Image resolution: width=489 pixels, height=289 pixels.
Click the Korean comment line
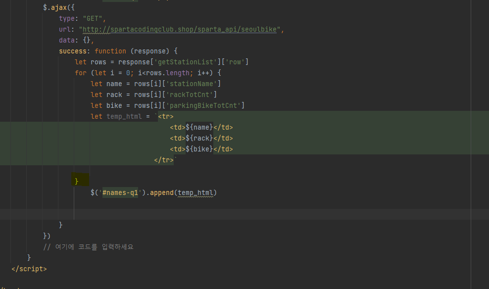pyautogui.click(x=88, y=247)
